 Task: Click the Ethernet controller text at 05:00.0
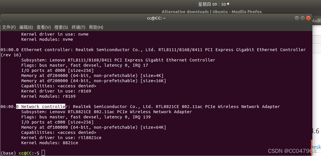[x=46, y=50]
